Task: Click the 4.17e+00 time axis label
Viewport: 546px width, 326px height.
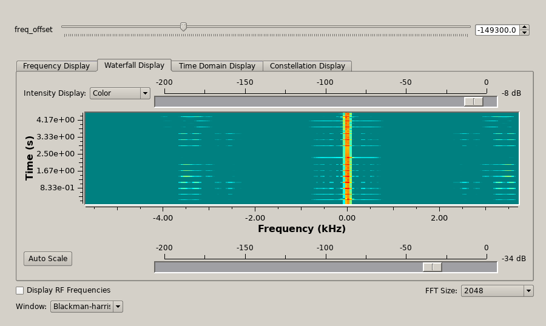Action: pos(55,120)
